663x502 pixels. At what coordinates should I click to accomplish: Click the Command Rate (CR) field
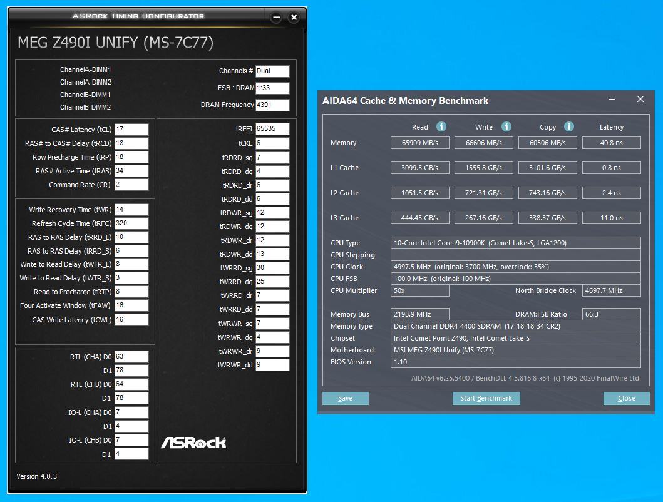click(131, 185)
